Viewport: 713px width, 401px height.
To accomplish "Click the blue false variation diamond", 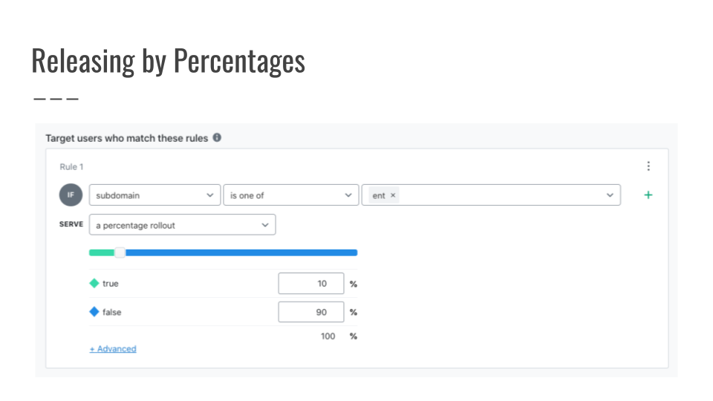I will [94, 312].
